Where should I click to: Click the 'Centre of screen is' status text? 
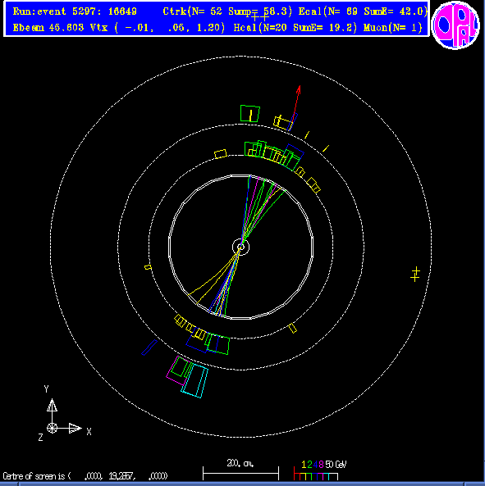37,476
